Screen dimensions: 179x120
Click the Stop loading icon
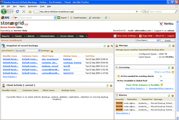point(24,12)
